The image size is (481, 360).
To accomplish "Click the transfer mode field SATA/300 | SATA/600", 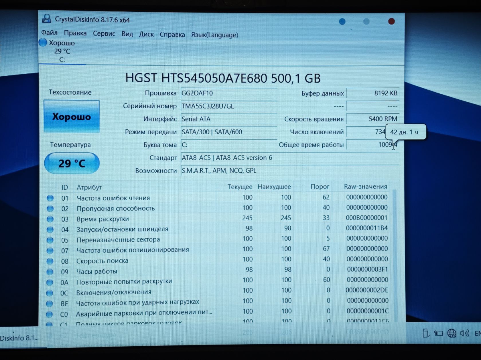I will (x=229, y=132).
